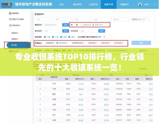Image resolution: width=159 pixels, height=124 pixels.
Task: Click the end date 2019-12-31 in 时间
Action: [x=99, y=25]
